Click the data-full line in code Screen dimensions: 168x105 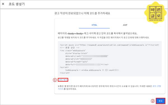[87, 64]
